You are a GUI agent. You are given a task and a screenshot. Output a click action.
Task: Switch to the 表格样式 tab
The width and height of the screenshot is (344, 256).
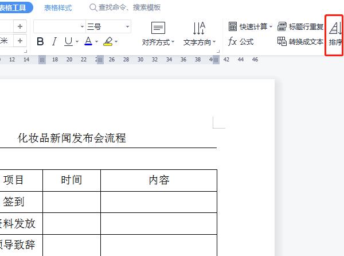(x=58, y=7)
